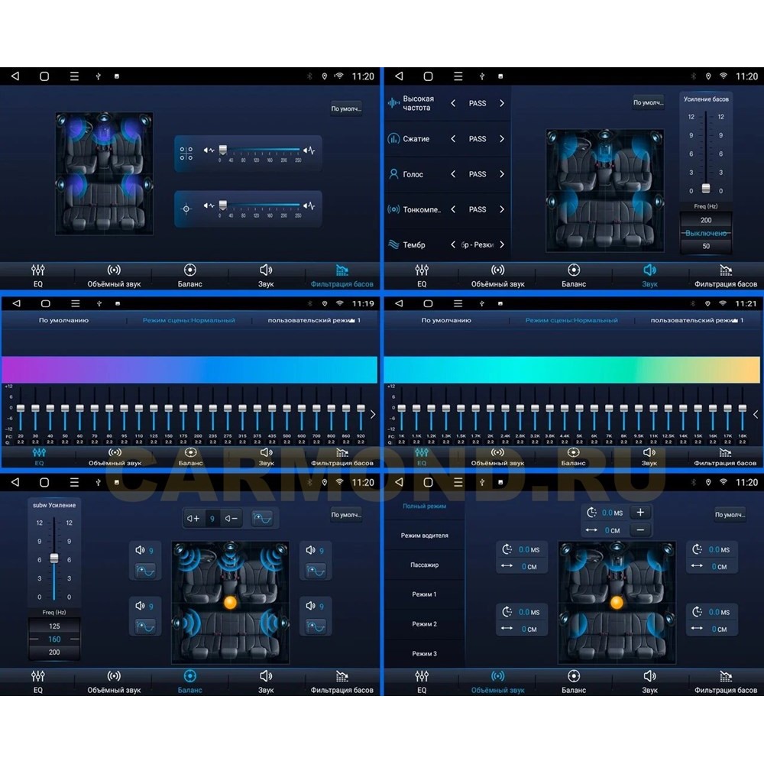Tap the left chevron in the Голос row
Image resolution: width=764 pixels, height=764 pixels.
click(453, 174)
